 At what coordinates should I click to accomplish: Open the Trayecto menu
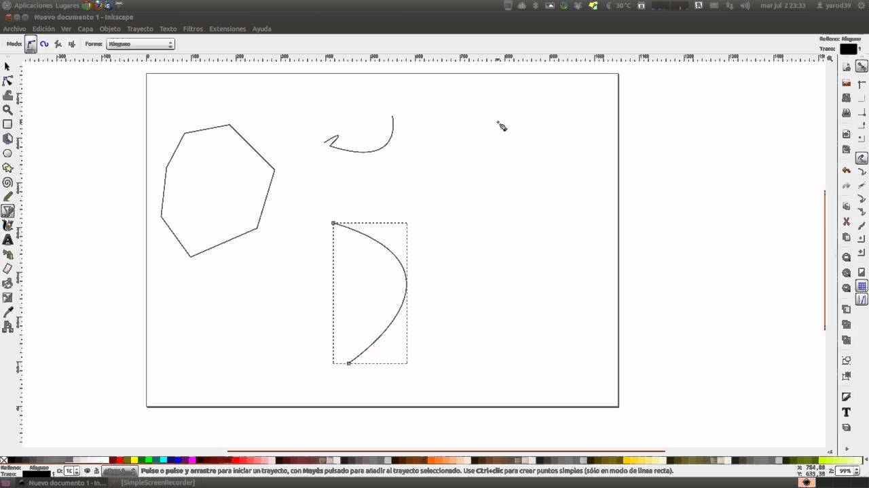click(140, 29)
